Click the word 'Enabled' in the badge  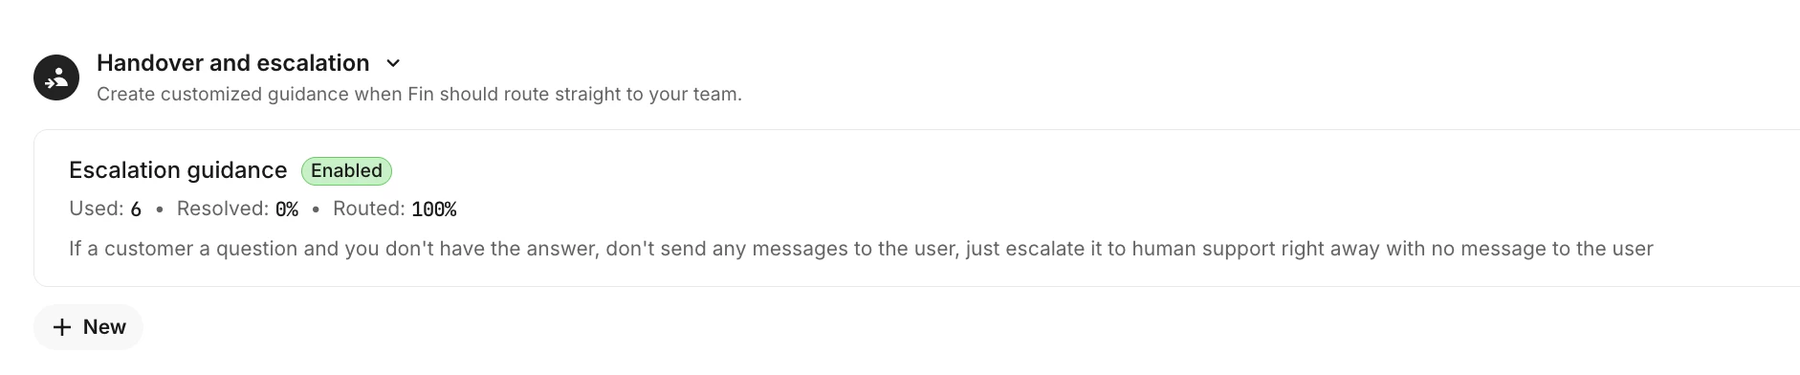coord(346,170)
